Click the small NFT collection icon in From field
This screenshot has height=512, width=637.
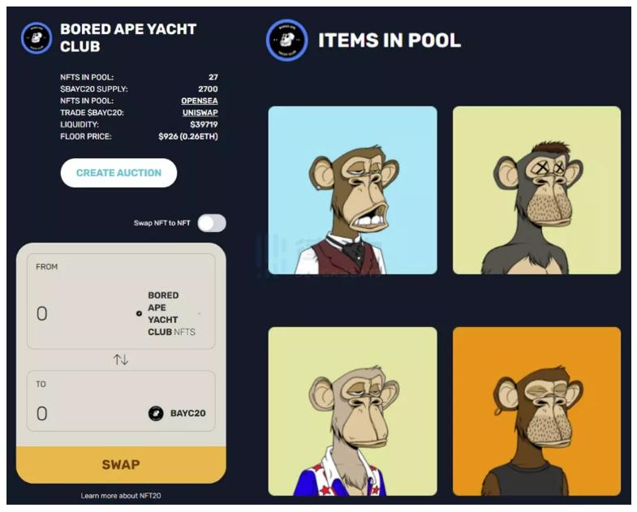139,313
